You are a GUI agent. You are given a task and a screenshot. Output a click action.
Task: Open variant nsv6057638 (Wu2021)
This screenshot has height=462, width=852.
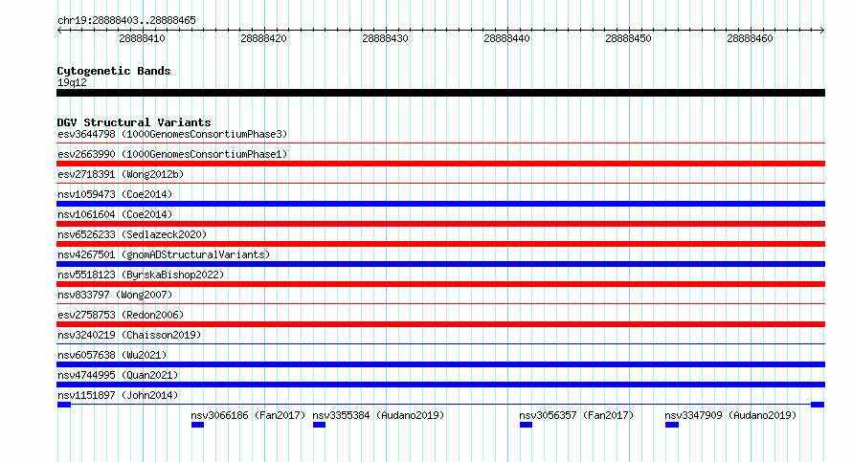click(112, 355)
